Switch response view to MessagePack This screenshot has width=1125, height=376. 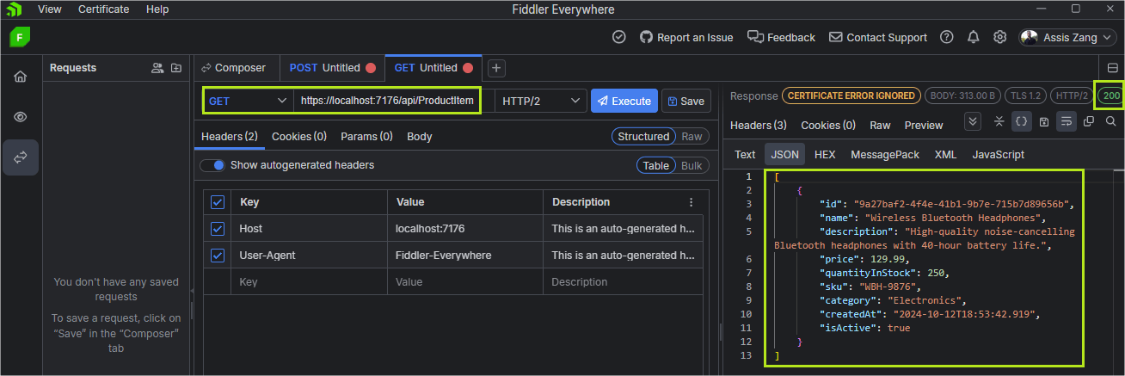pos(885,155)
